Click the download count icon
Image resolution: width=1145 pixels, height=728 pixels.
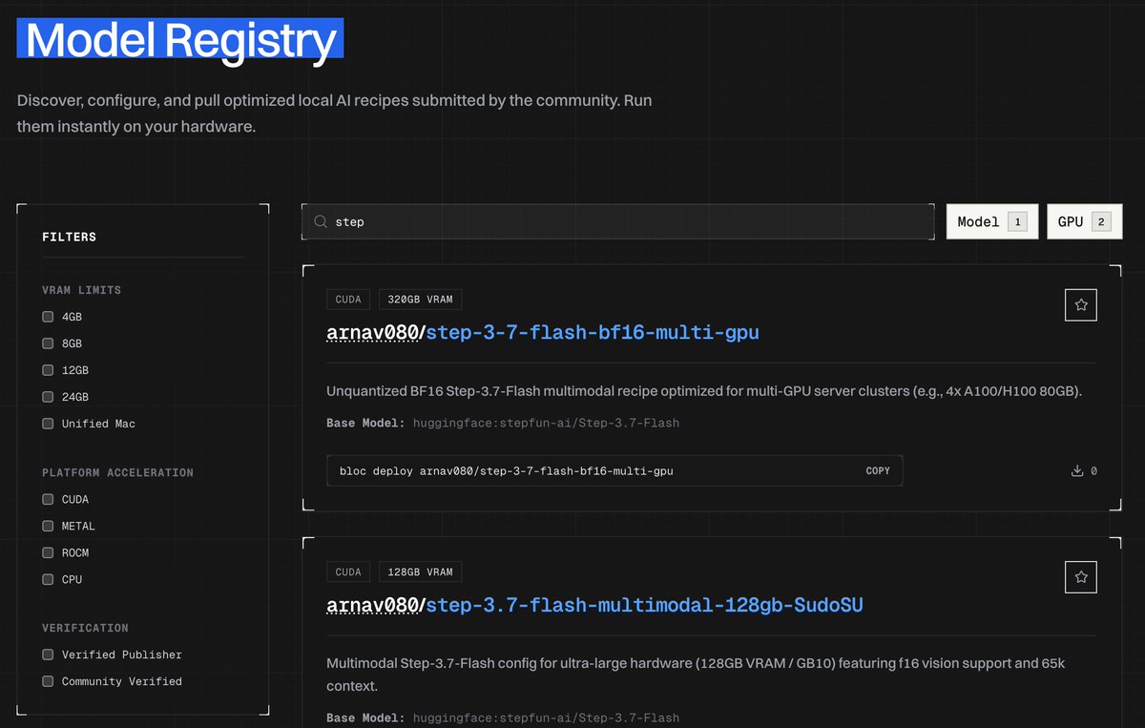point(1077,470)
